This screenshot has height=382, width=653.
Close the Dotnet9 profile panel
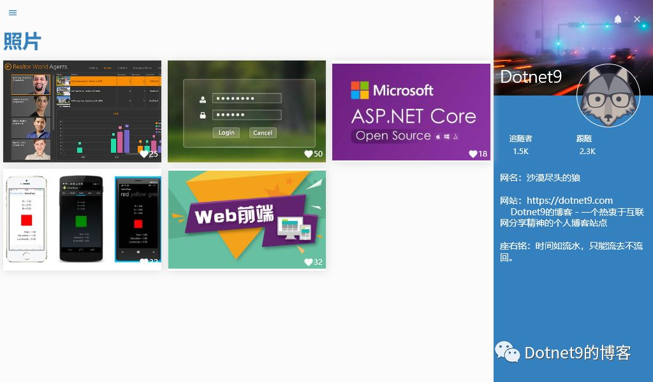click(637, 19)
